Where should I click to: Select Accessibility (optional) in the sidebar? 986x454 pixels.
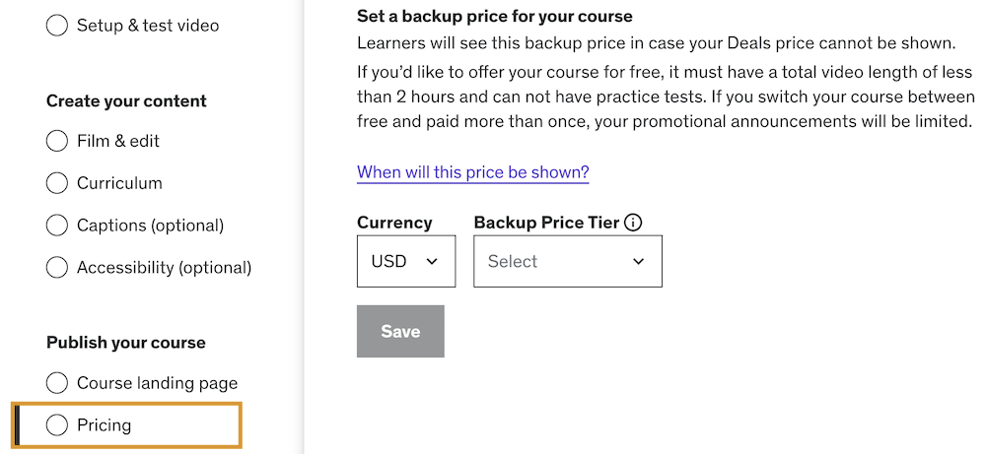[164, 267]
